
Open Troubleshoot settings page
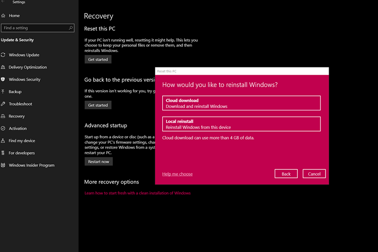(x=21, y=104)
